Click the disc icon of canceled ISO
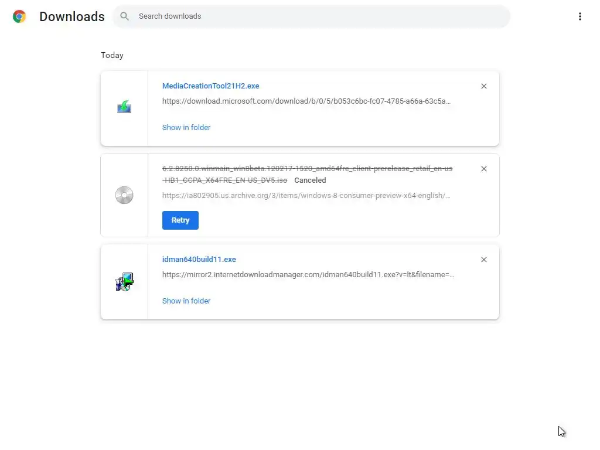Image resolution: width=600 pixels, height=450 pixels. 124,195
